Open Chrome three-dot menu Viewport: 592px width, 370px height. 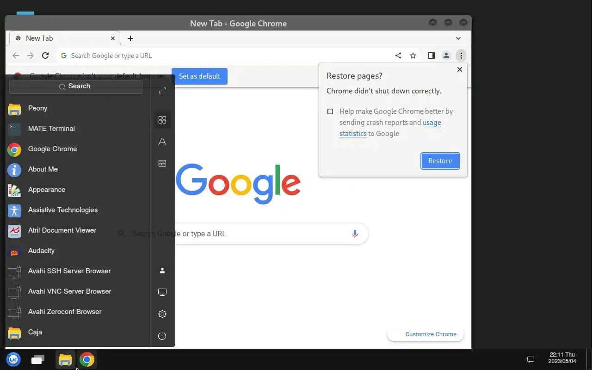pos(461,55)
